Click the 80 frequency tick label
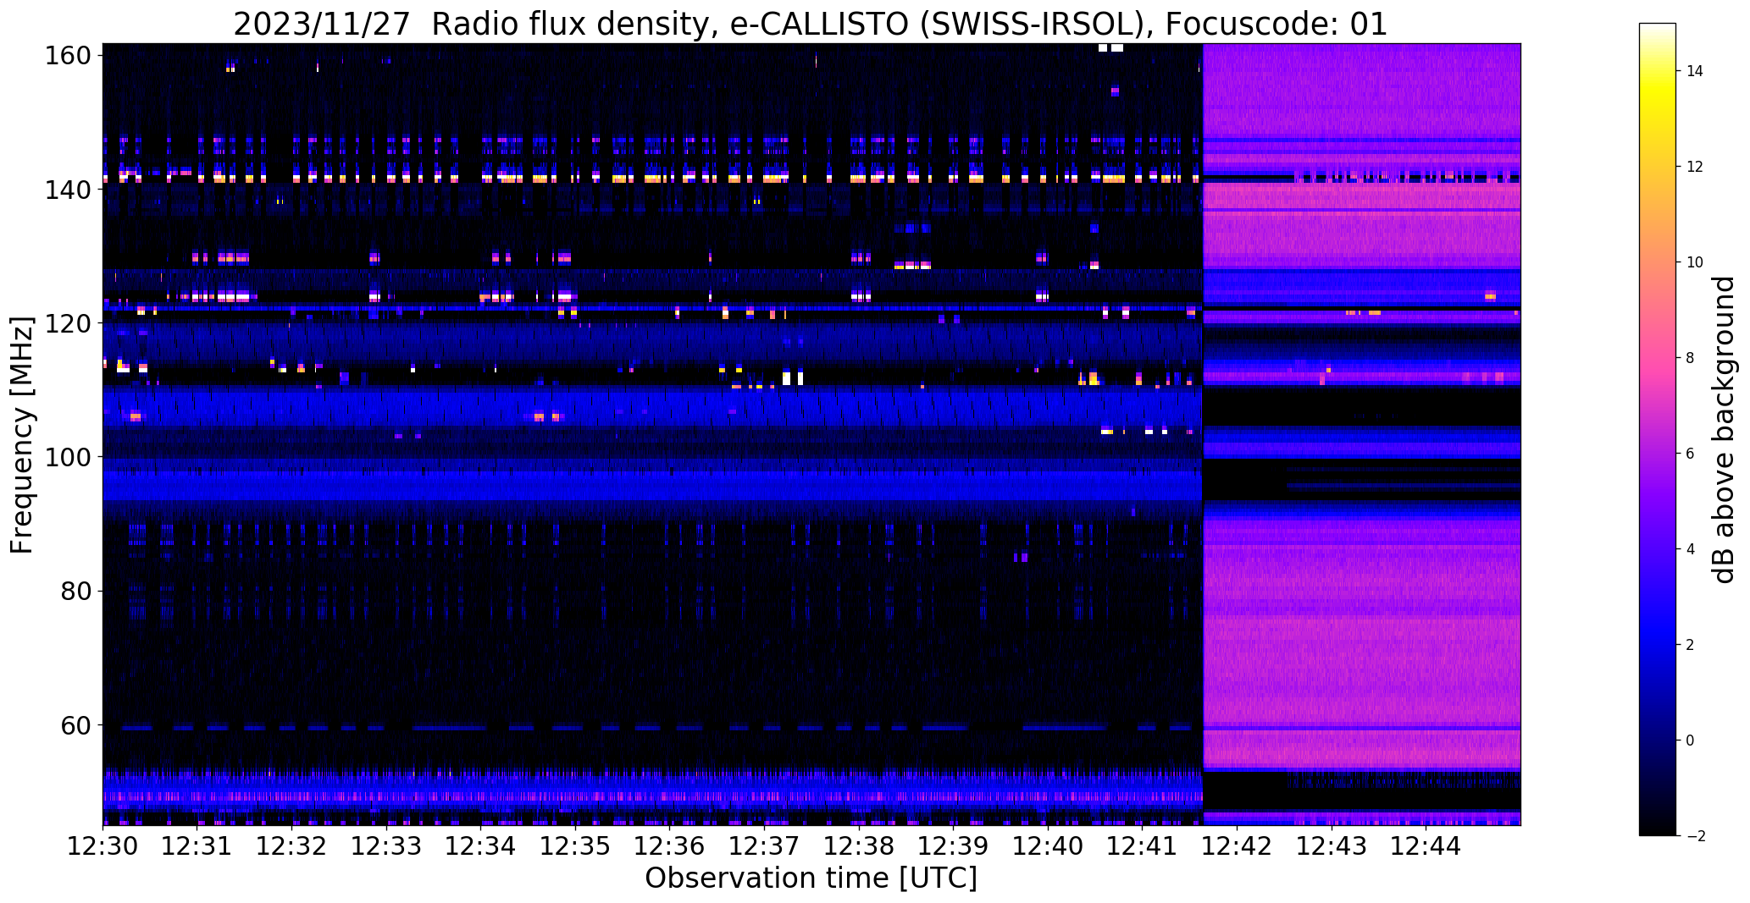Image resolution: width=1750 pixels, height=903 pixels. 75,591
